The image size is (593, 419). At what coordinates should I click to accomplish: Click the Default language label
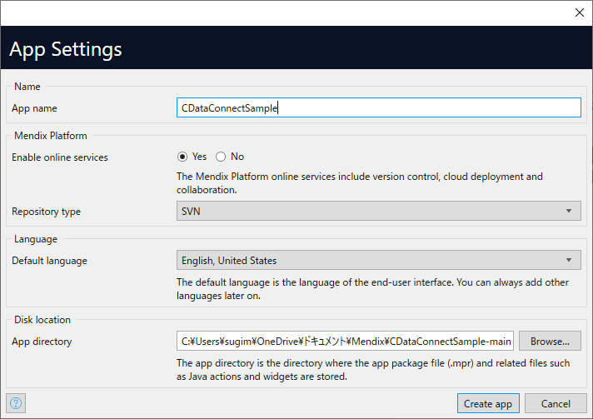[x=49, y=261]
